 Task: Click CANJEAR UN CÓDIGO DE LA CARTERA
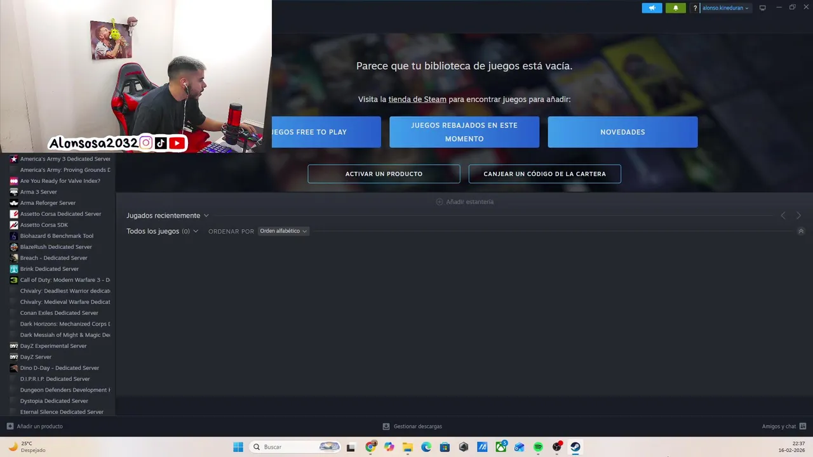544,174
